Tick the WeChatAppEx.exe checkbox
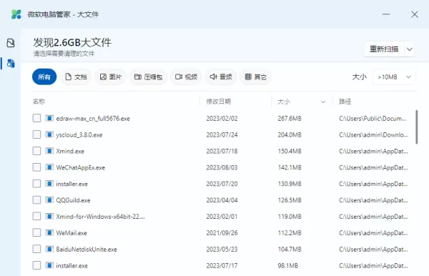The width and height of the screenshot is (429, 276). coord(36,167)
